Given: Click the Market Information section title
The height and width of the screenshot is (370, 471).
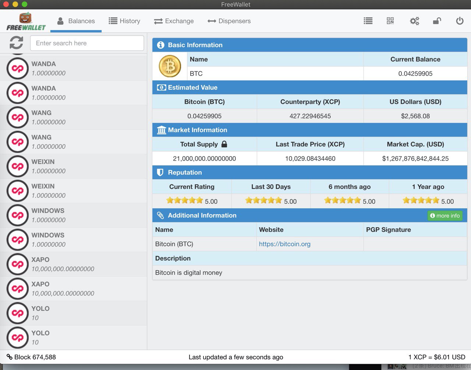Looking at the screenshot, I should pyautogui.click(x=198, y=130).
